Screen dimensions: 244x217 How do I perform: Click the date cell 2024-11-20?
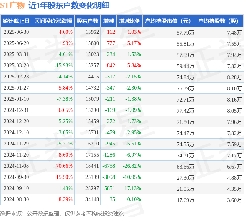[16, 155]
